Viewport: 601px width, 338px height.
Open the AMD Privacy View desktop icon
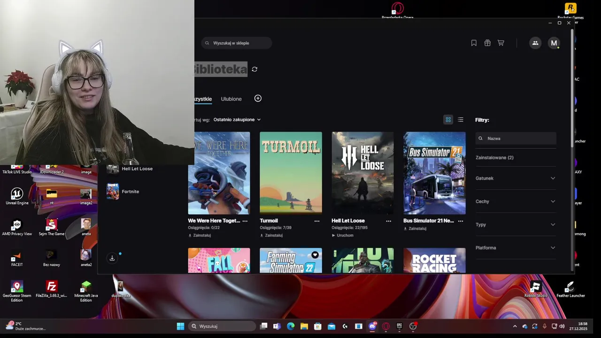pos(17,227)
